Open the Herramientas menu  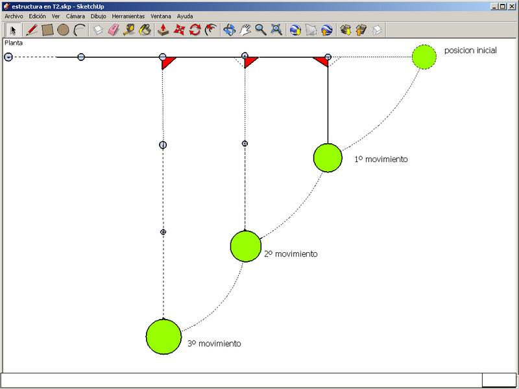[128, 16]
